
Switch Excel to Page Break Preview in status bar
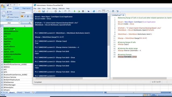point(149,95)
